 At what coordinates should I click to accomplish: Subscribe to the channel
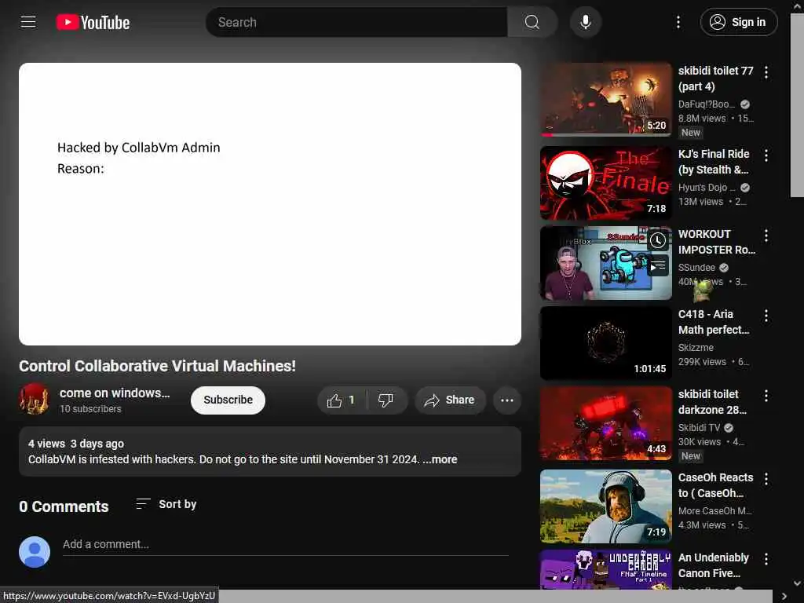point(228,400)
